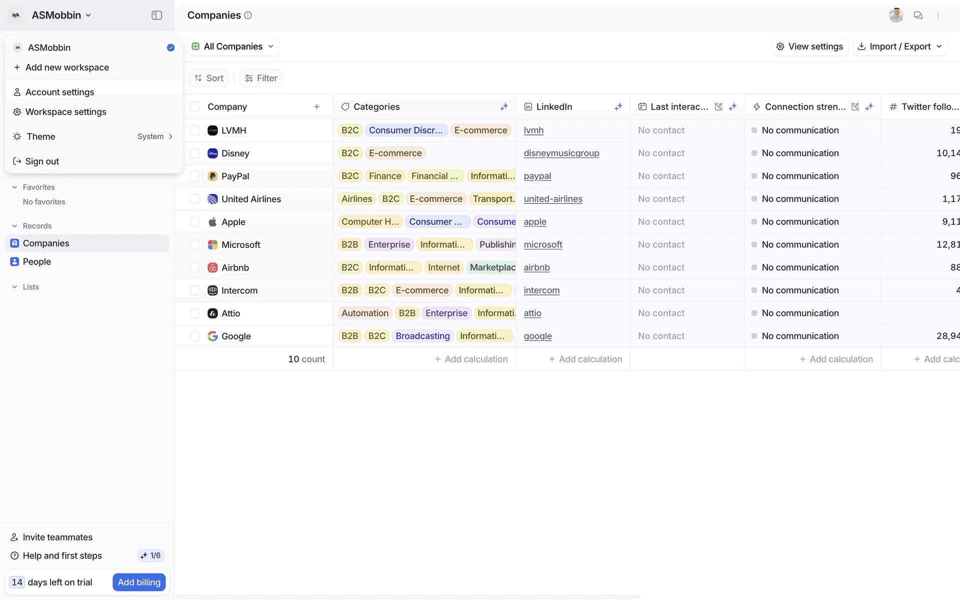Open People in the Records sidebar
960x600 pixels.
coord(36,262)
